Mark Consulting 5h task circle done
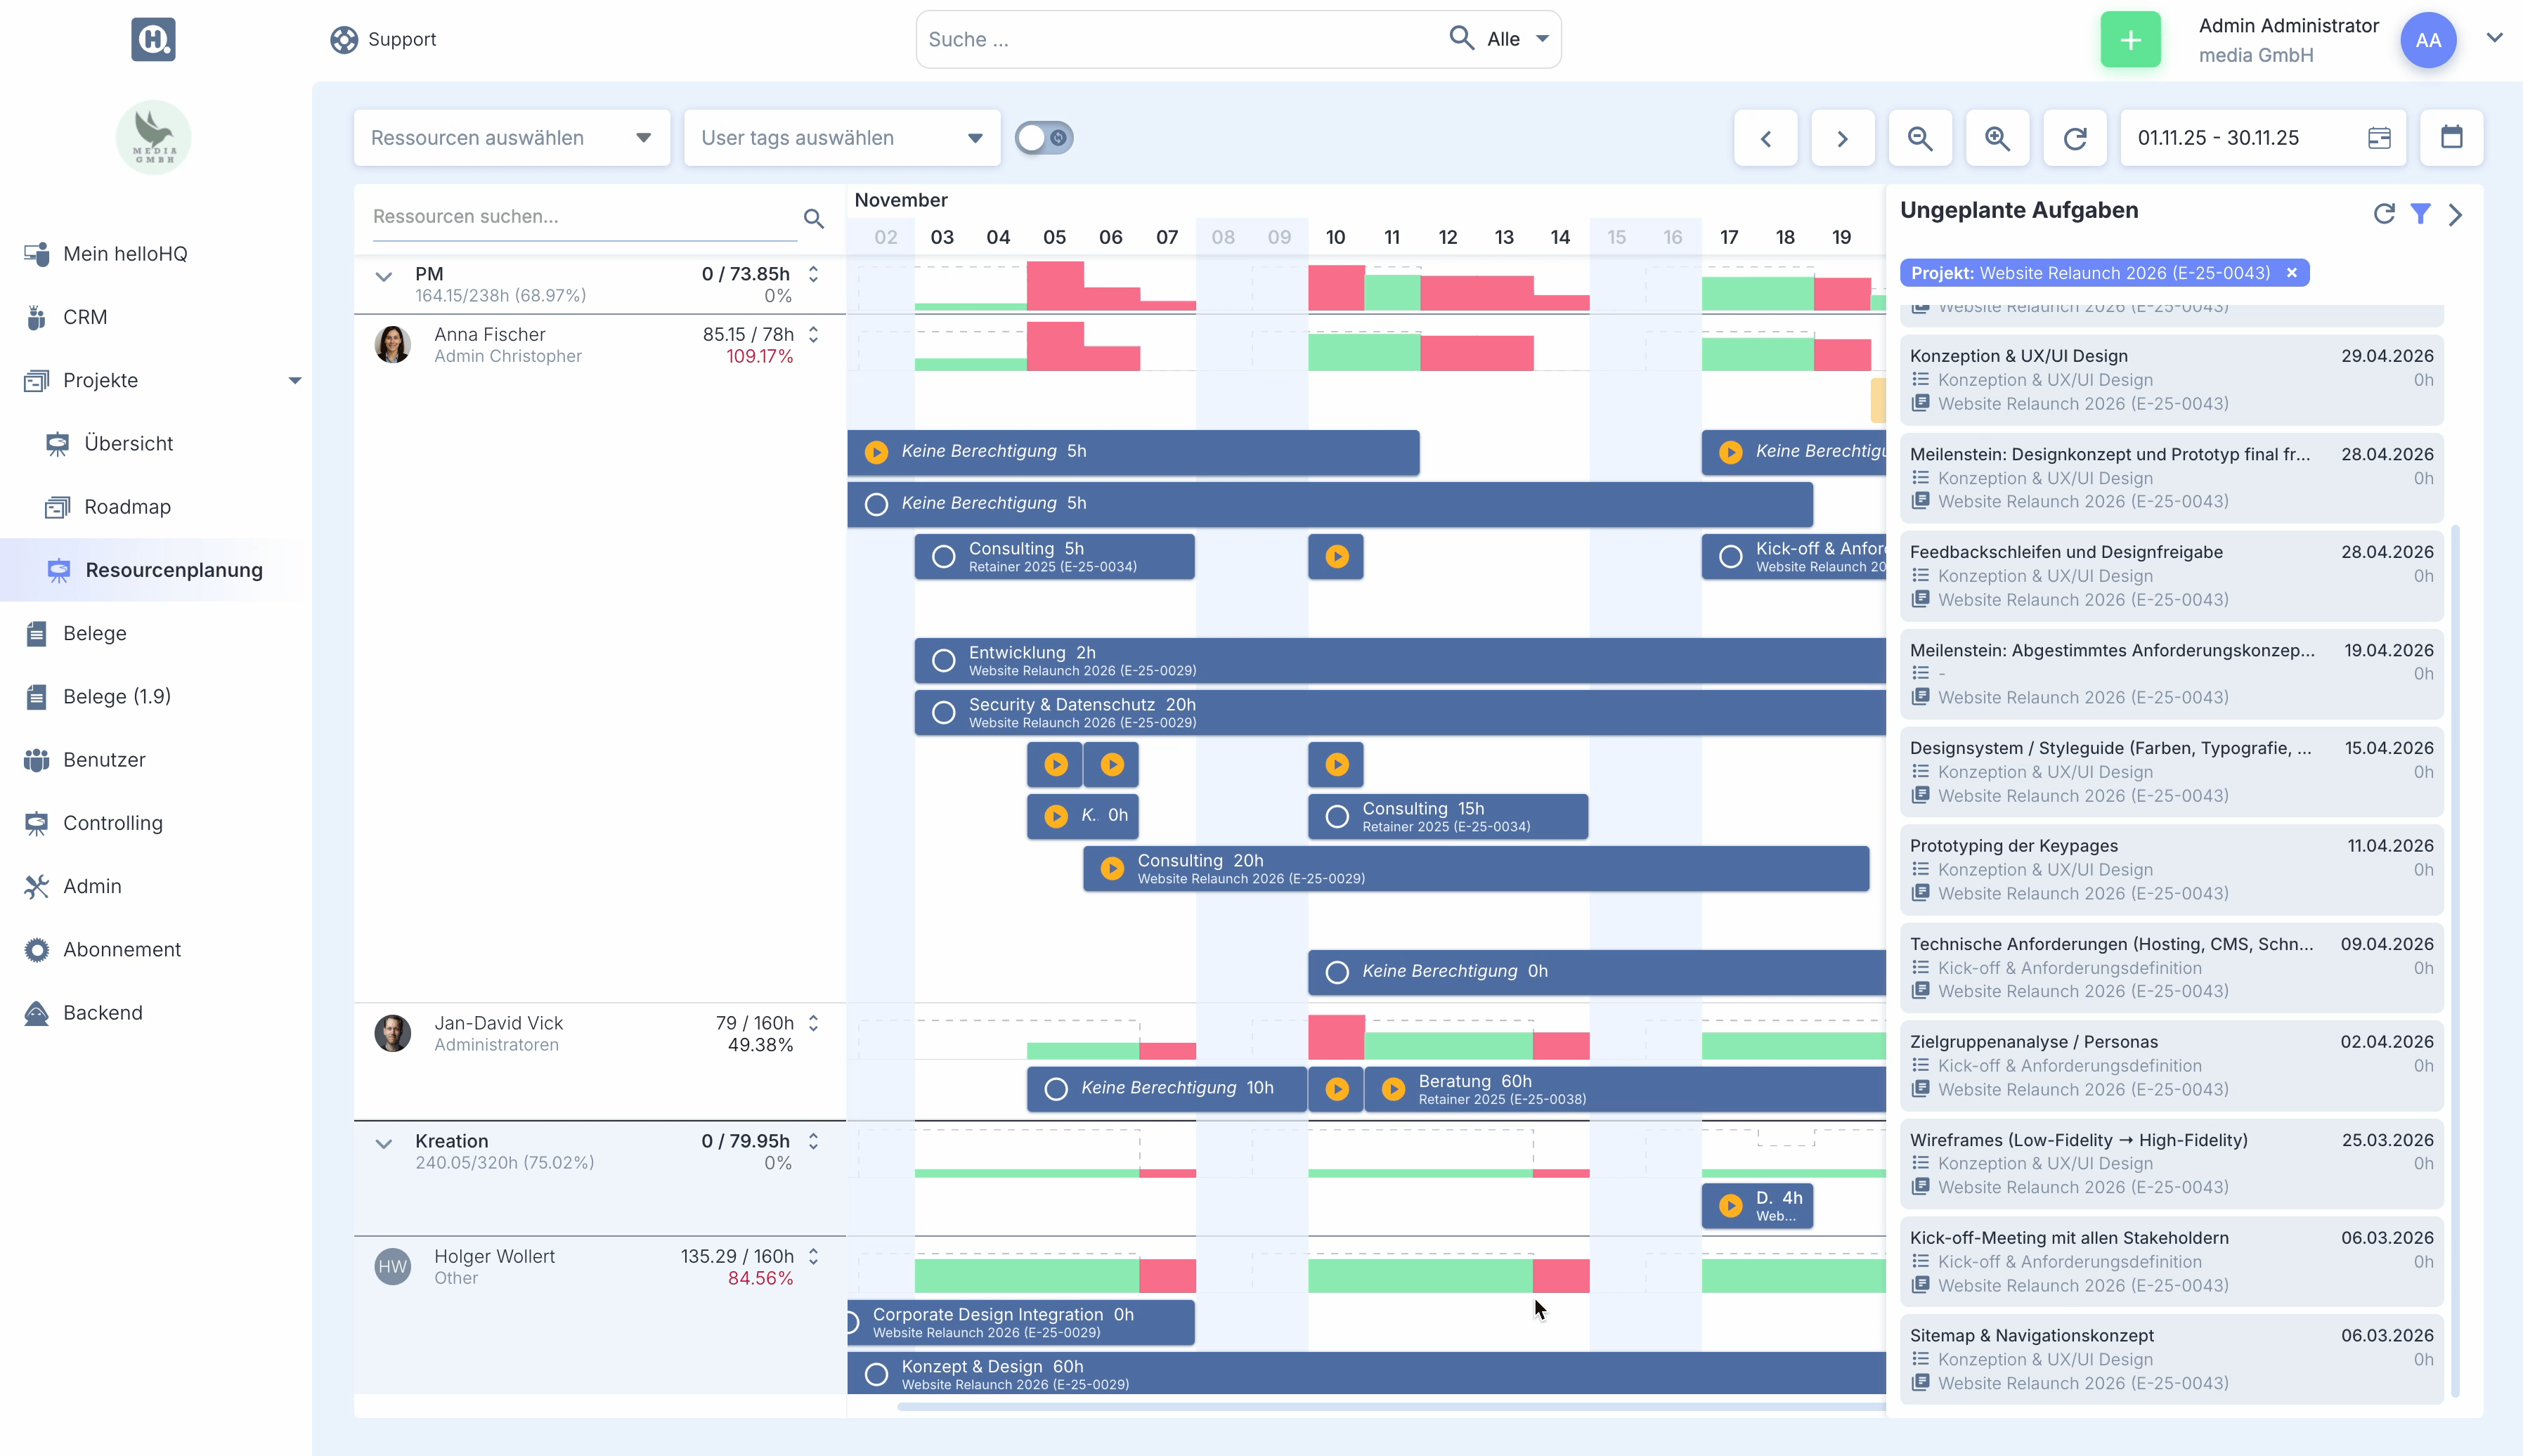The image size is (2523, 1456). (x=943, y=557)
